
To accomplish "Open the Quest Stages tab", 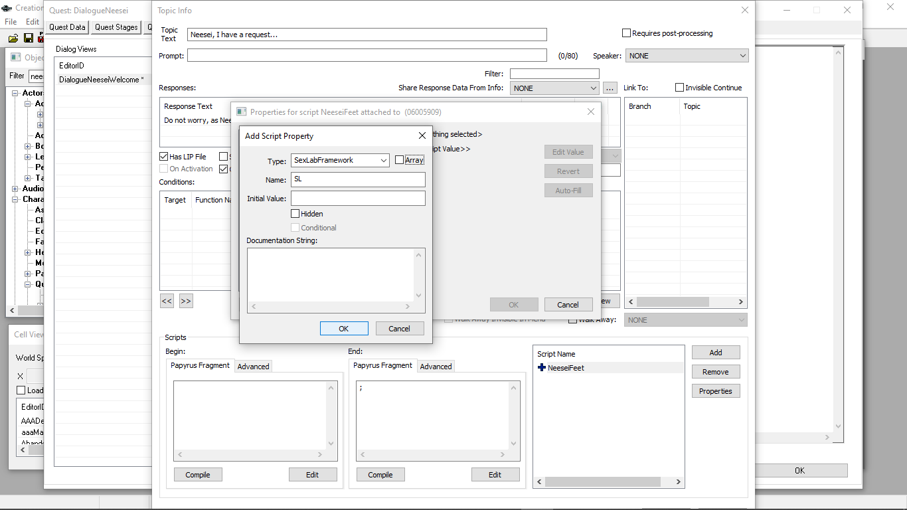I will click(x=116, y=27).
